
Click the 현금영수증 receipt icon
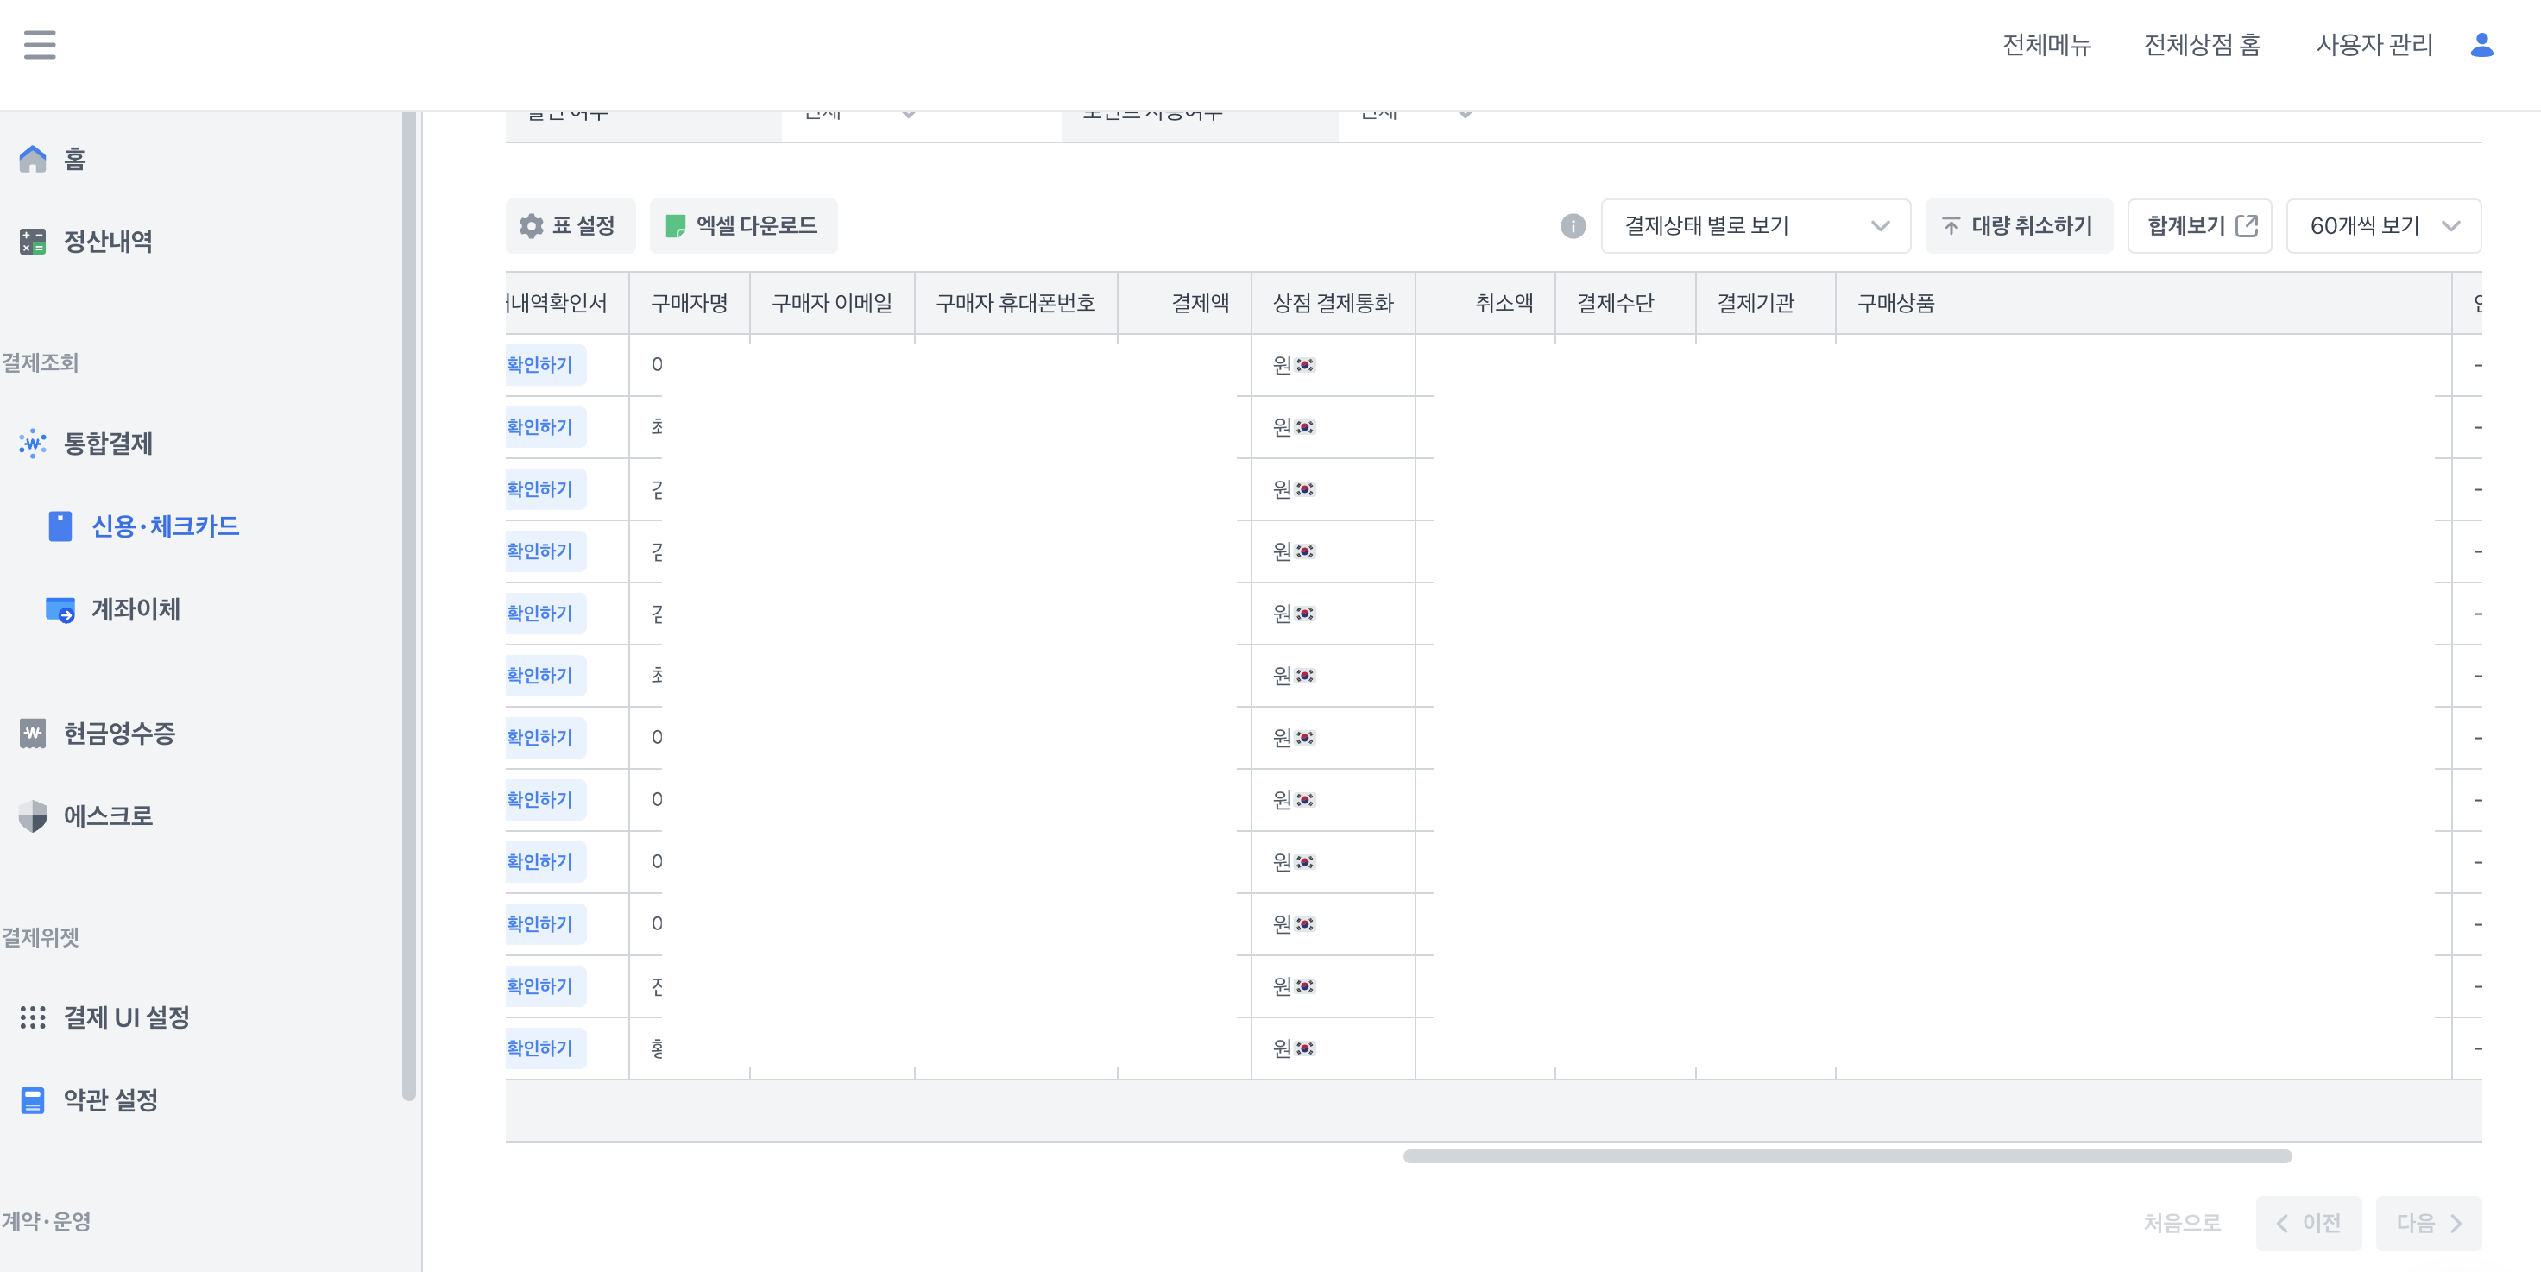coord(33,733)
